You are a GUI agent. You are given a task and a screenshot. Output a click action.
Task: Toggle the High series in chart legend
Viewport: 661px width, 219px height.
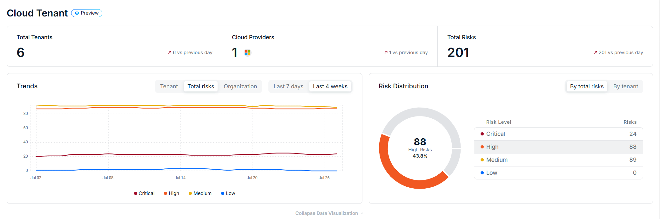click(172, 193)
